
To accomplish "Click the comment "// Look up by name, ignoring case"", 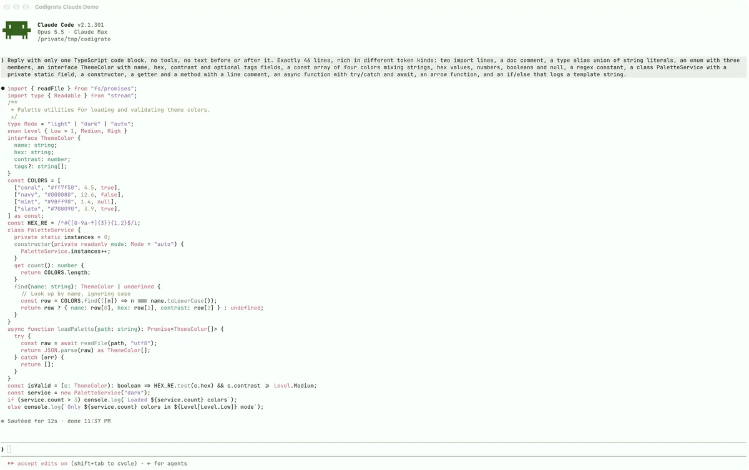I will click(x=76, y=293).
